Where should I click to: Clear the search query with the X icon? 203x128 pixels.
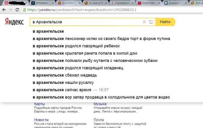click(x=144, y=22)
